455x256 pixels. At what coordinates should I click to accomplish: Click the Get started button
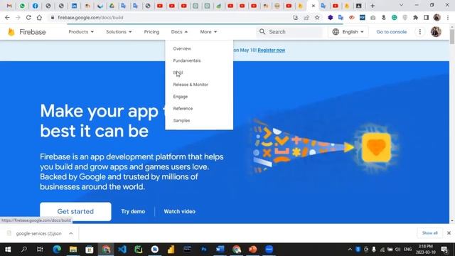[75, 212]
